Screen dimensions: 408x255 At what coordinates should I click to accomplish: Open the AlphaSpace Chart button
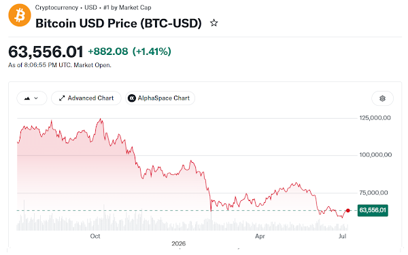(160, 98)
